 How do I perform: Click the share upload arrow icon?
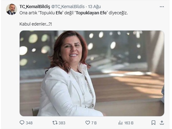pos(162,123)
